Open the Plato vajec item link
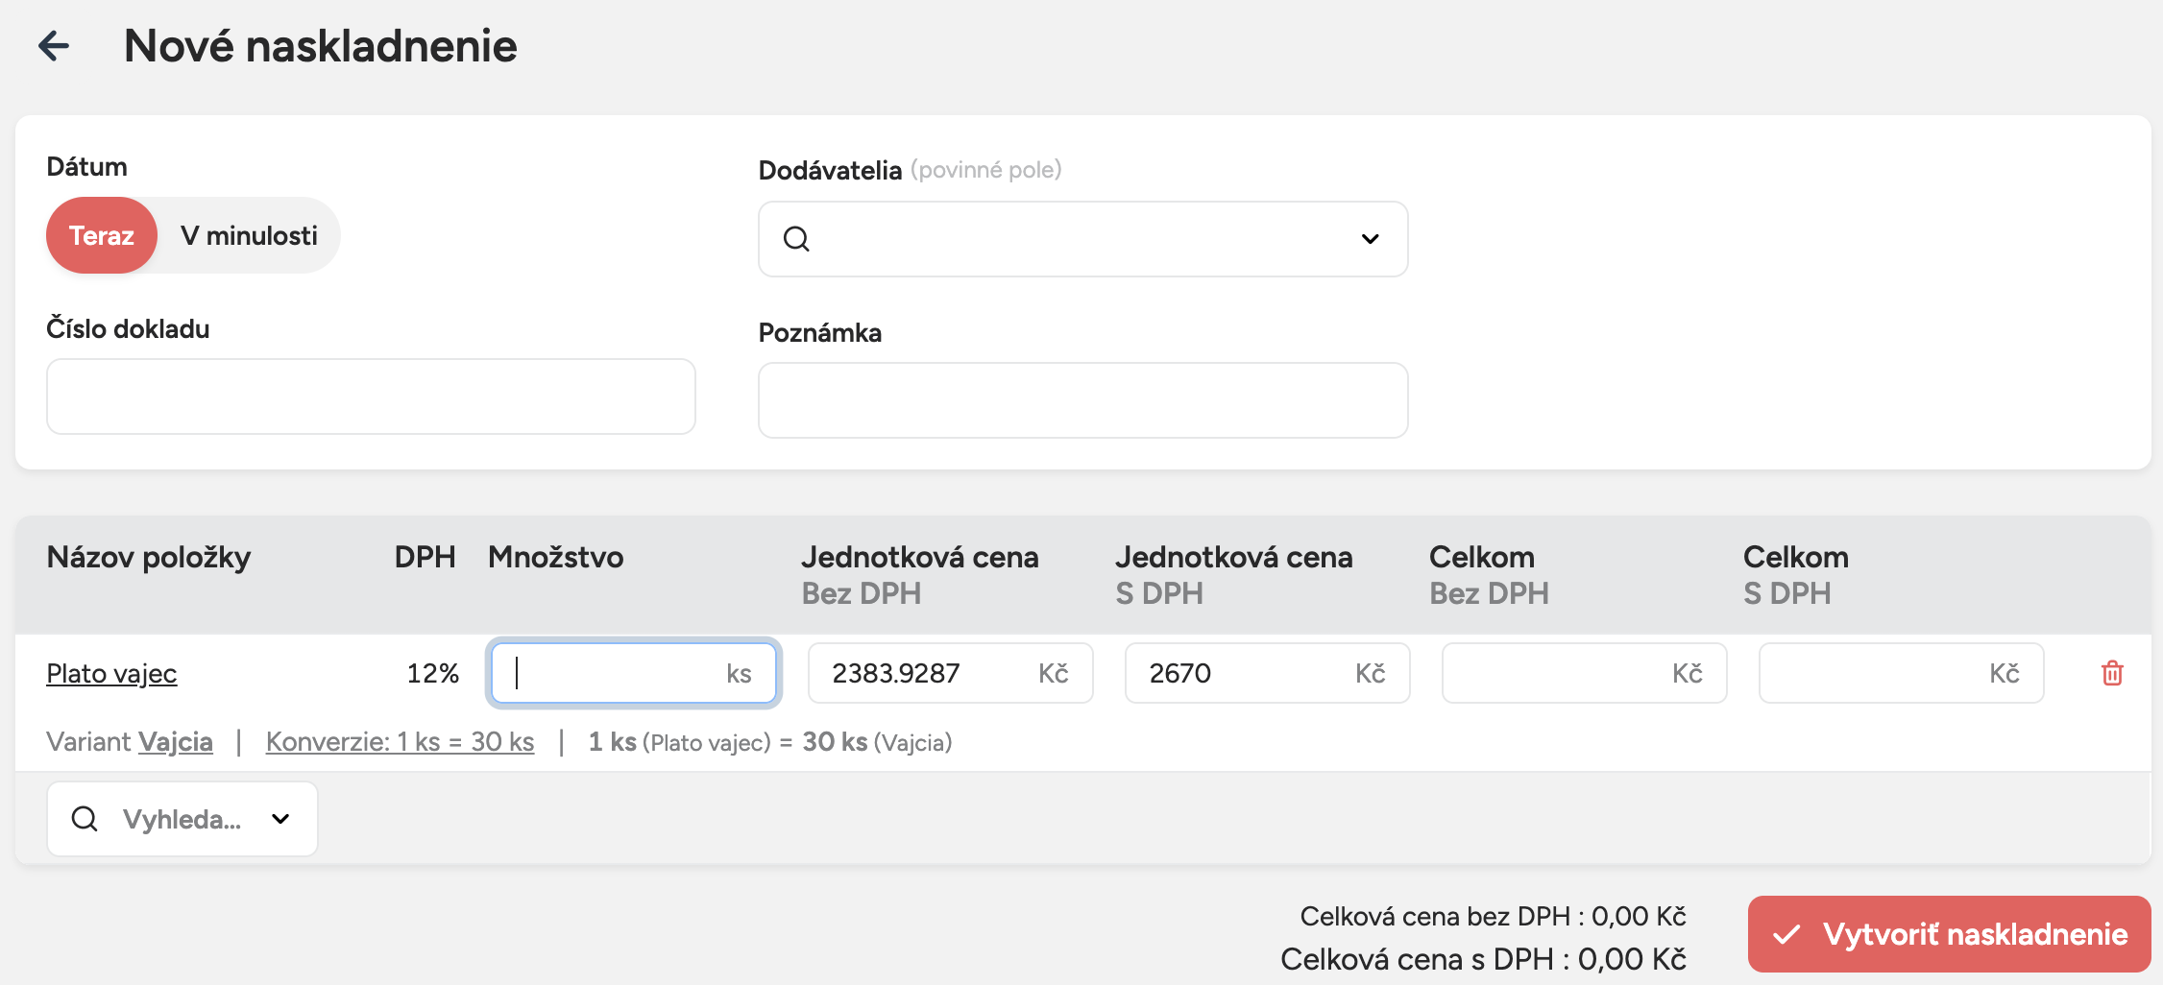 point(111,674)
